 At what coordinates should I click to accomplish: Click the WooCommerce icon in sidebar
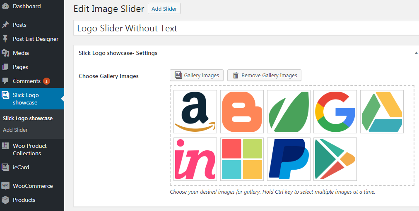5,186
